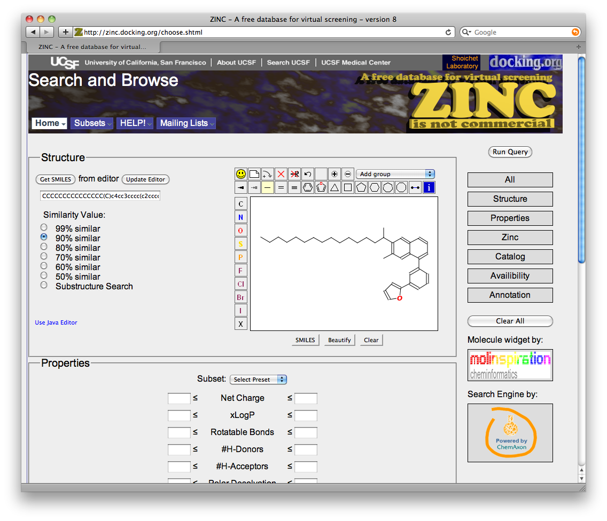Select the X atom button in the editor

(241, 324)
